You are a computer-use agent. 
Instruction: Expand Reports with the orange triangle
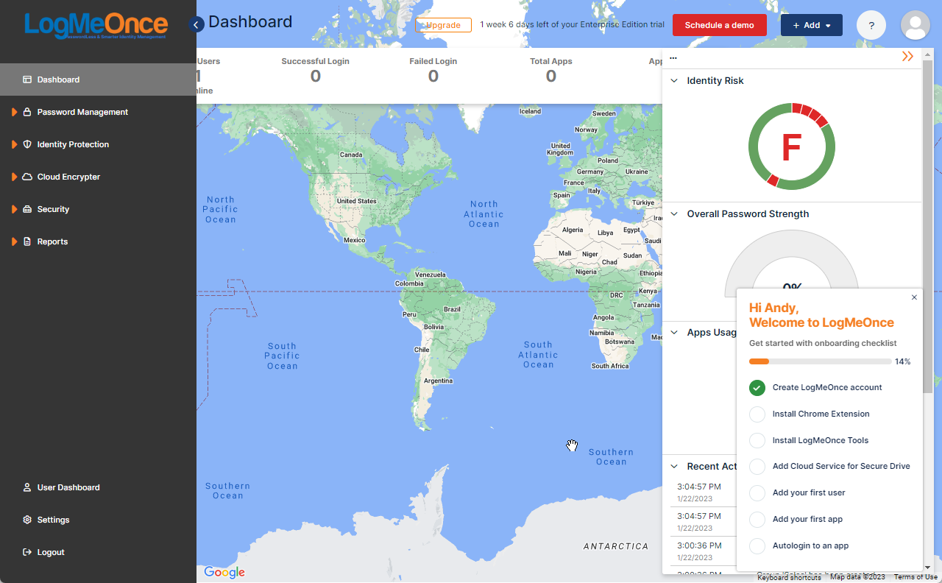[14, 241]
